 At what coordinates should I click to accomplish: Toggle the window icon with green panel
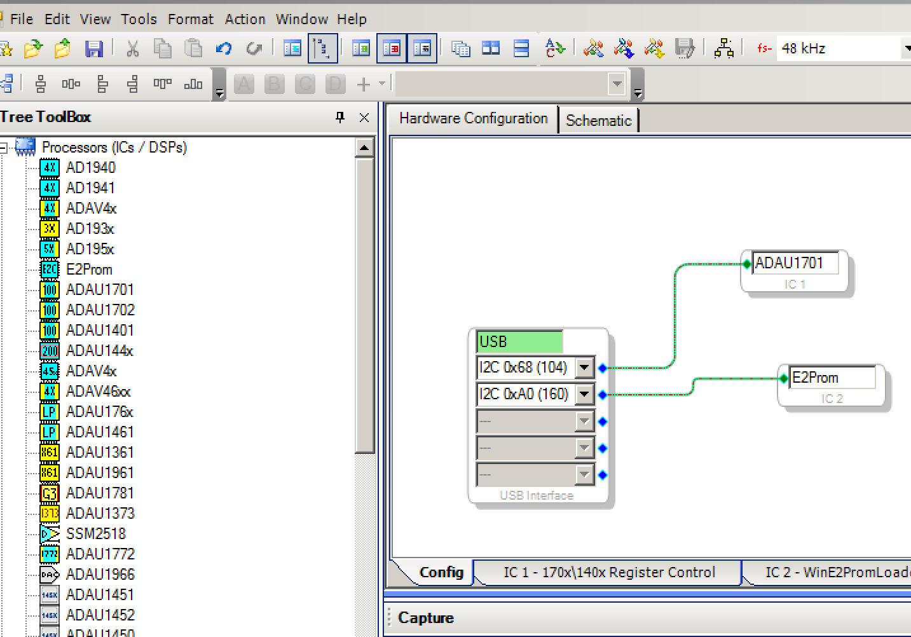[x=361, y=48]
